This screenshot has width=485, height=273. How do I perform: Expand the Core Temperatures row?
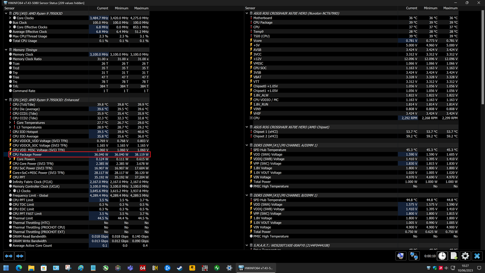[x=10, y=122]
